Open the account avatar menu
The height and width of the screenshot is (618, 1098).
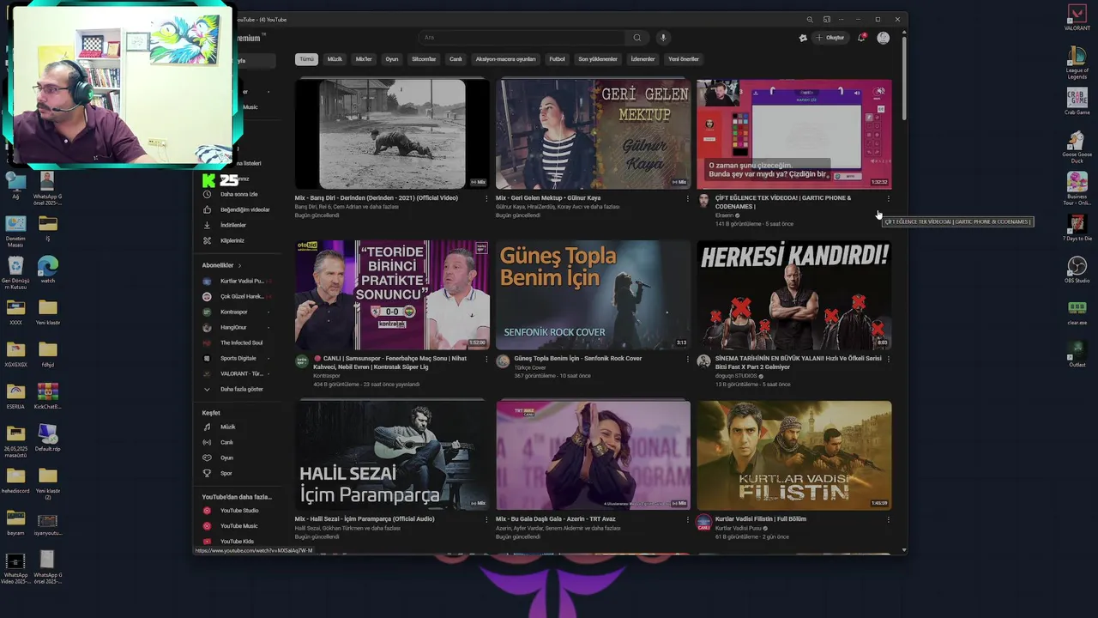click(x=883, y=38)
